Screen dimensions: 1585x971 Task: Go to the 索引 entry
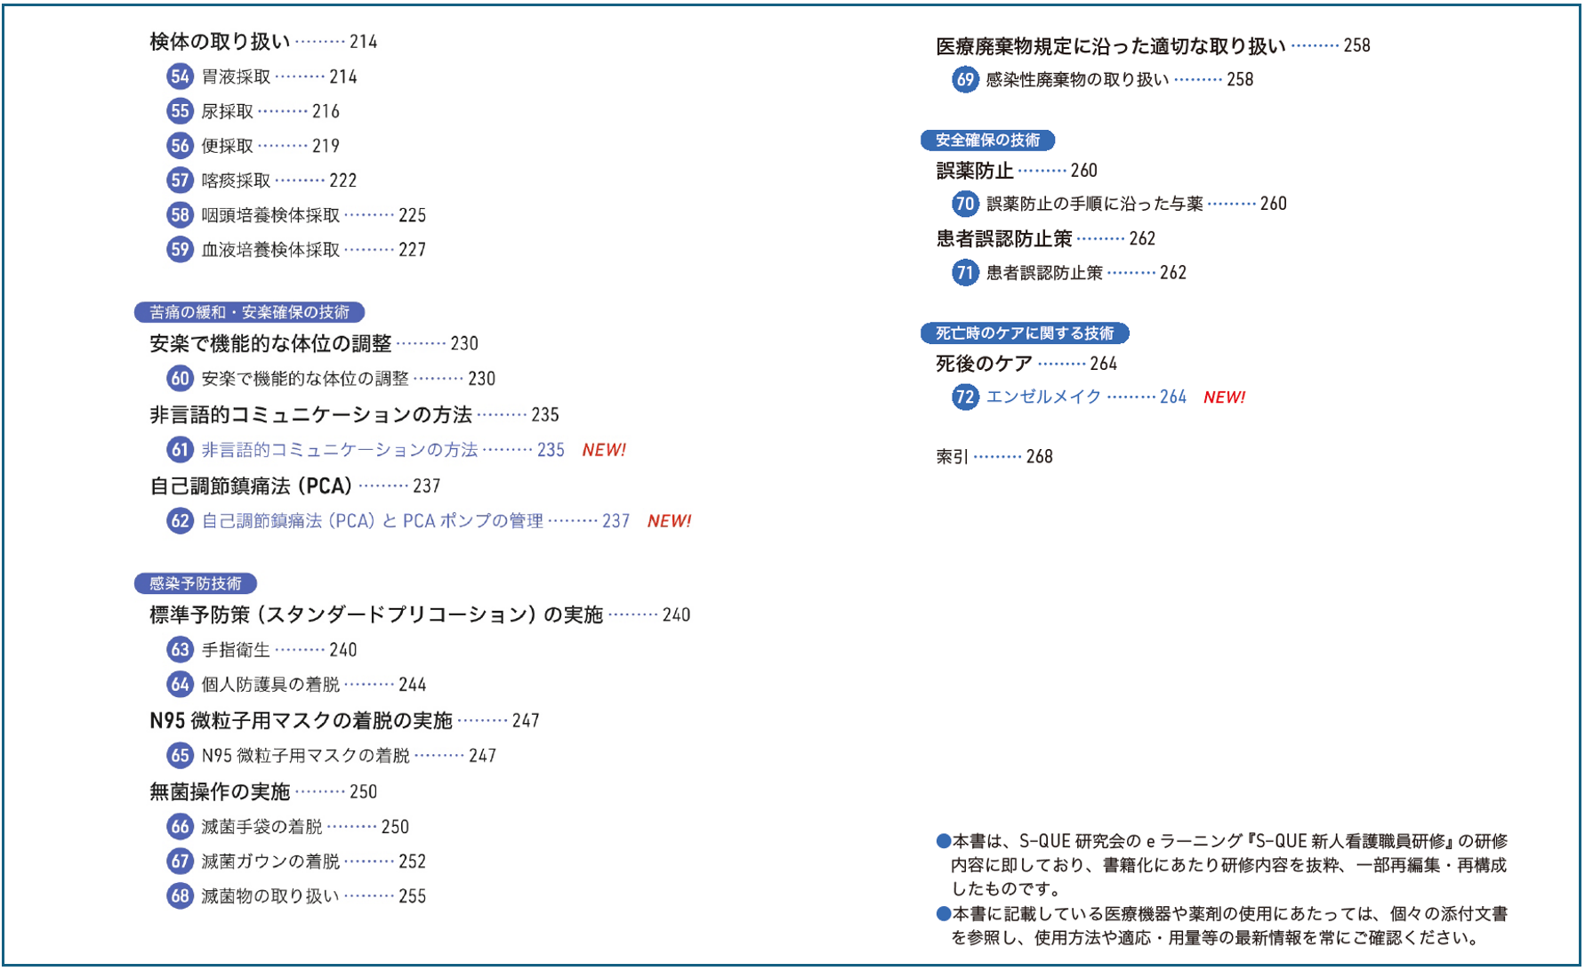pyautogui.click(x=952, y=457)
